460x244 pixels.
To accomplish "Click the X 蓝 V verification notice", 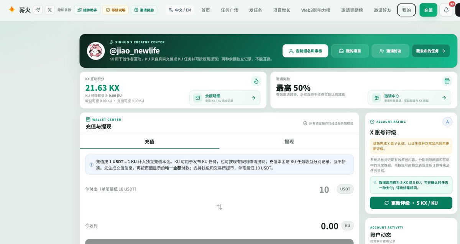I will [411, 146].
